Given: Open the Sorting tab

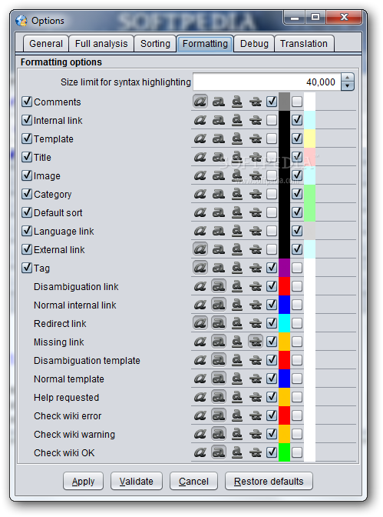Looking at the screenshot, I should (155, 44).
